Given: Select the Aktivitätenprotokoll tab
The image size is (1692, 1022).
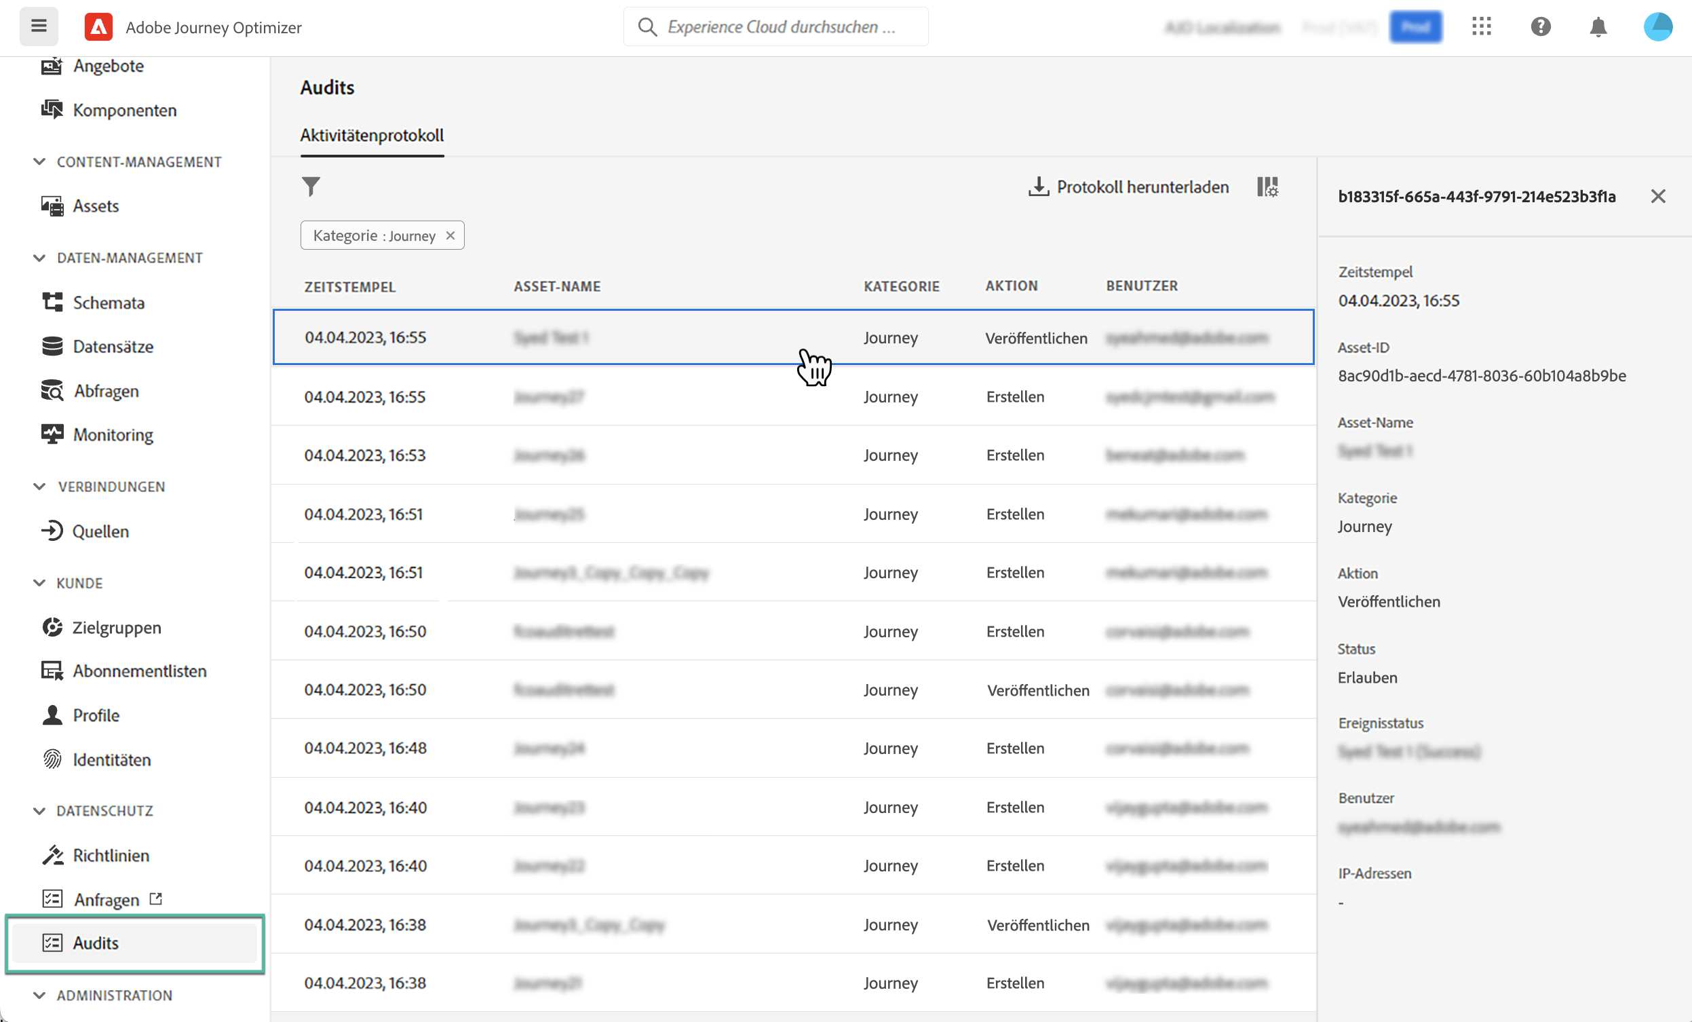Looking at the screenshot, I should (x=372, y=135).
